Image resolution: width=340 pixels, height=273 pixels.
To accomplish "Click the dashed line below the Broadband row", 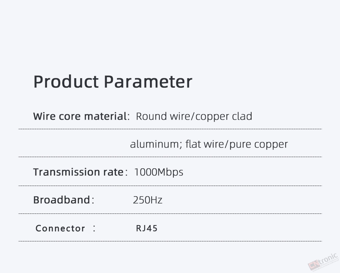I will (170, 214).
